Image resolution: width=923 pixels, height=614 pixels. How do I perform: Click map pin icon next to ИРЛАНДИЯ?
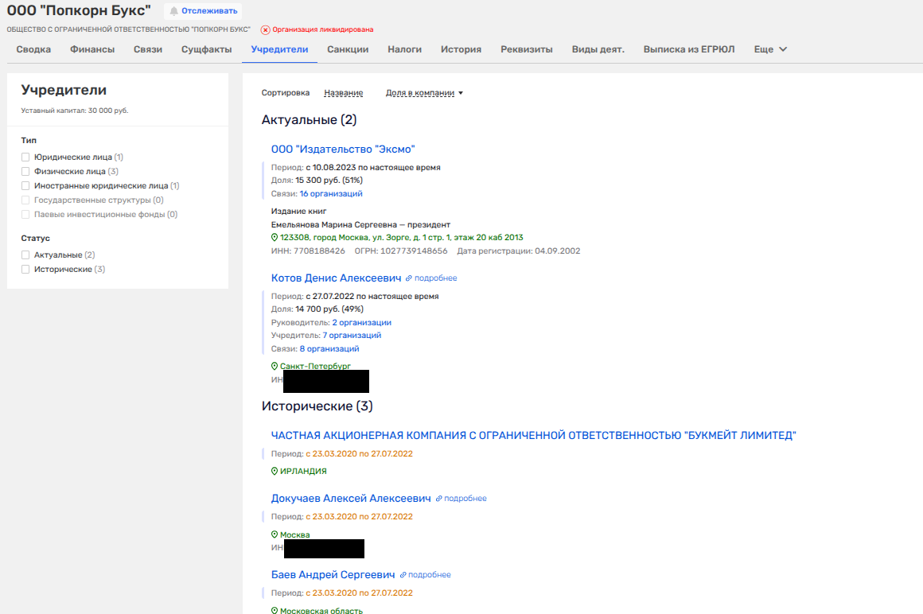[x=275, y=471]
